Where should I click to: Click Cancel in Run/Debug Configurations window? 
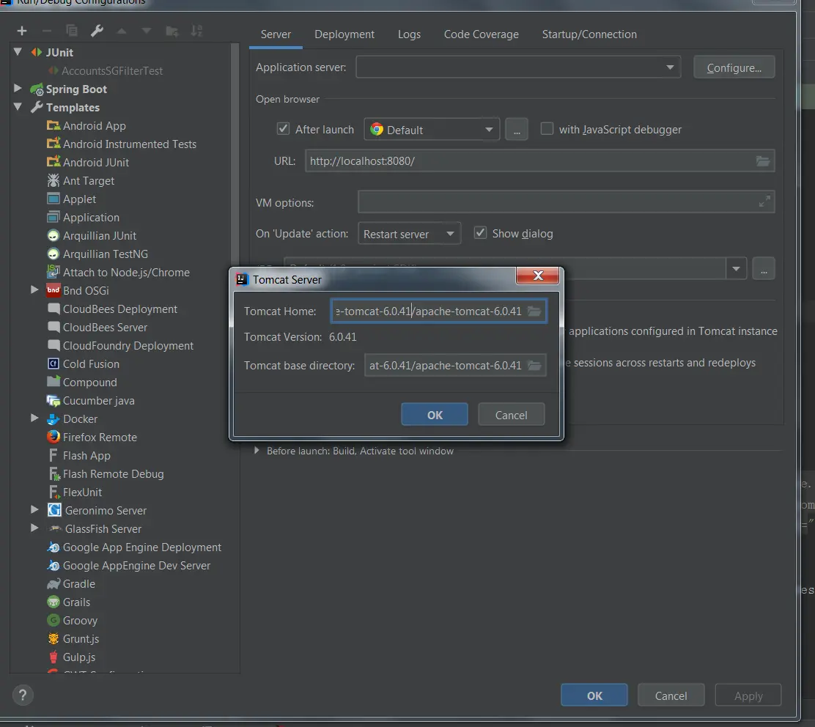click(x=671, y=695)
